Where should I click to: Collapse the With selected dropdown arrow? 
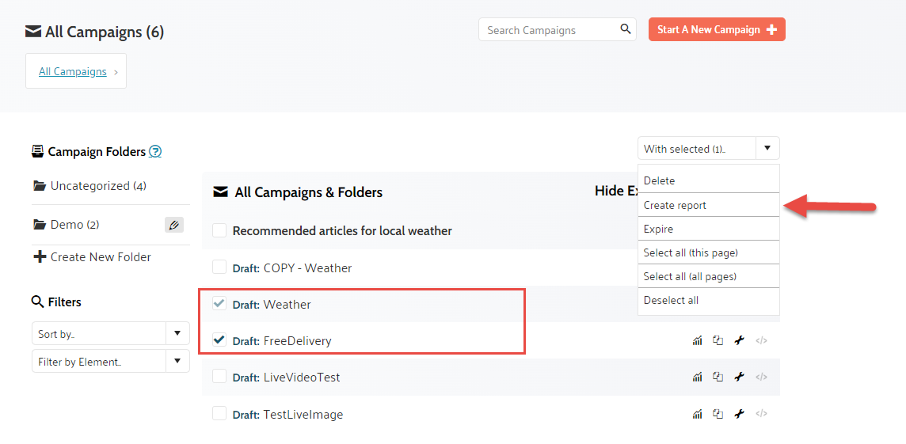point(767,149)
